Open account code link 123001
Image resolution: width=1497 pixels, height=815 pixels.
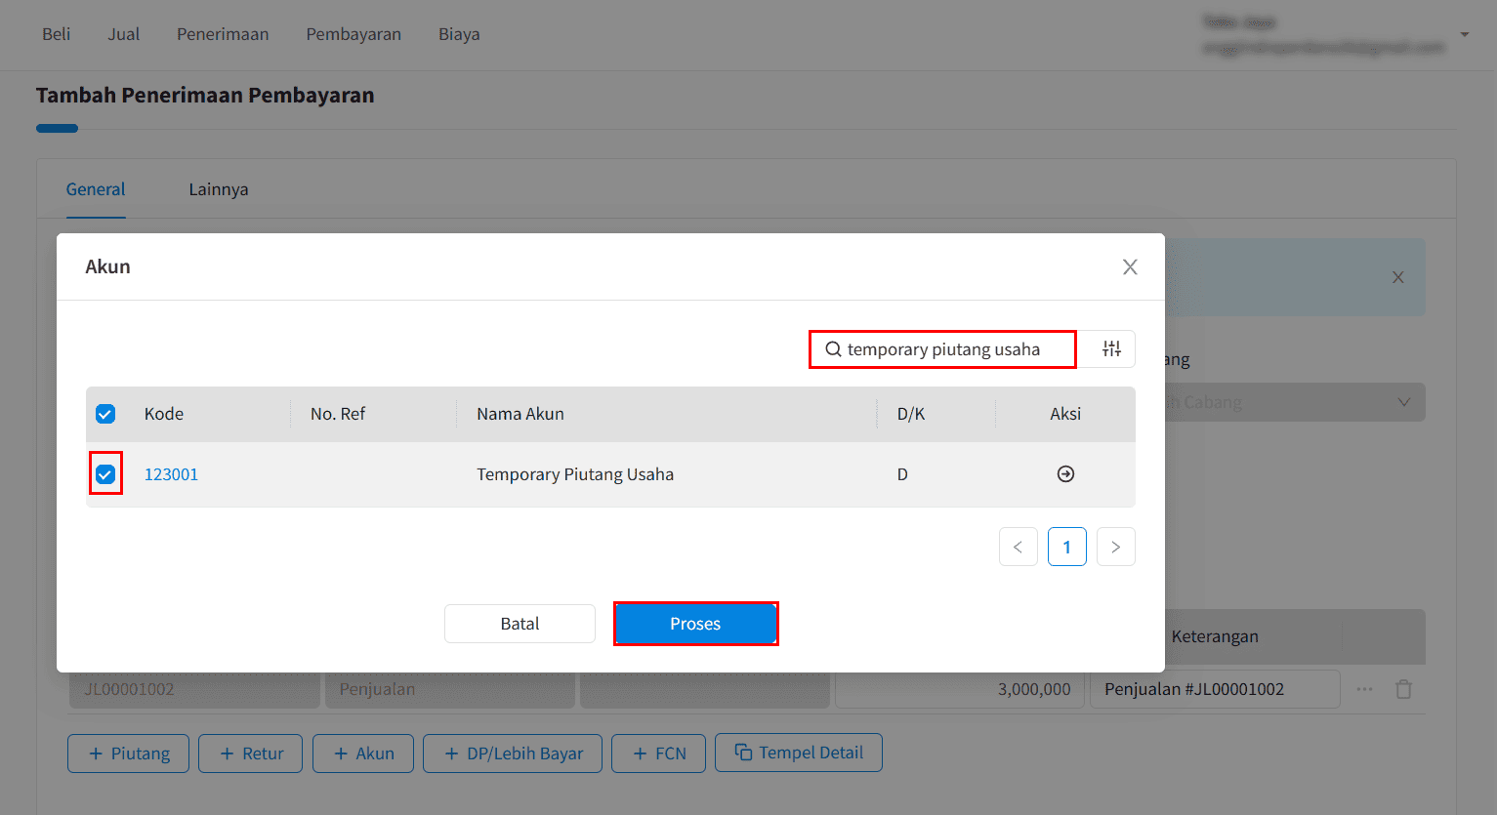click(171, 474)
